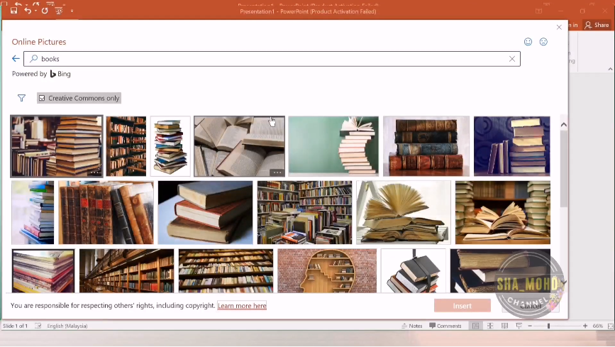Image resolution: width=615 pixels, height=347 pixels.
Task: Select the stacked books and shelves thumbnail
Action: click(x=57, y=146)
